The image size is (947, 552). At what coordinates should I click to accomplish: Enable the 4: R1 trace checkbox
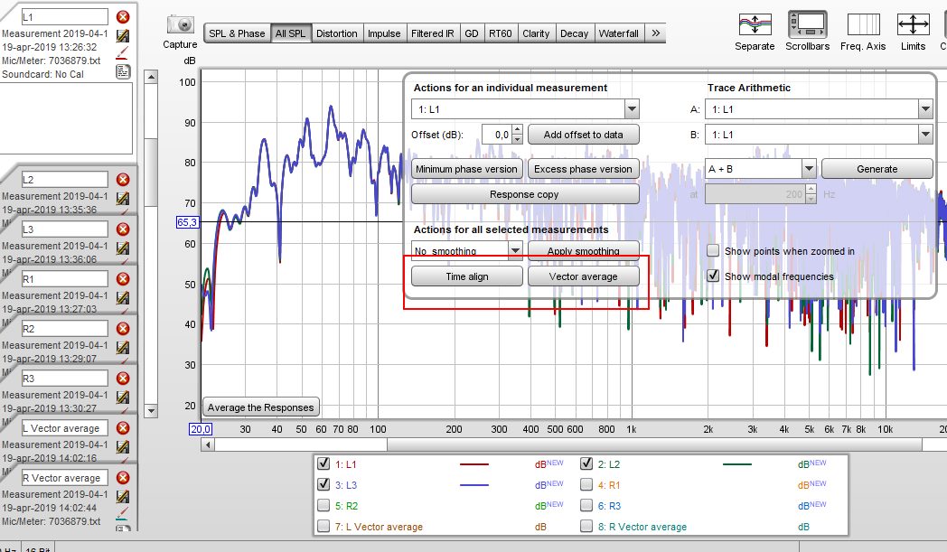586,484
